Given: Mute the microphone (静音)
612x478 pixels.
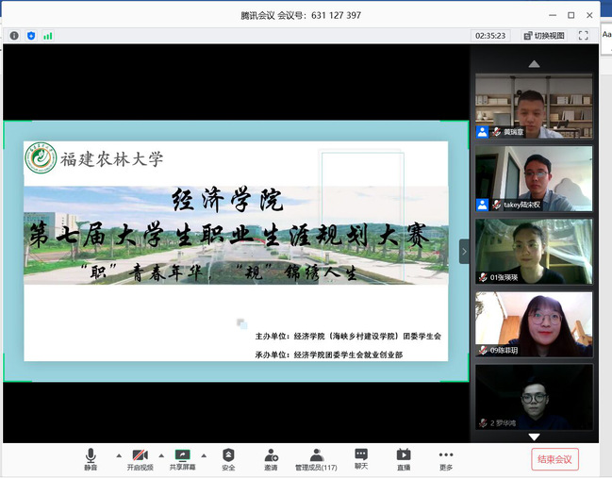Looking at the screenshot, I should click(91, 458).
